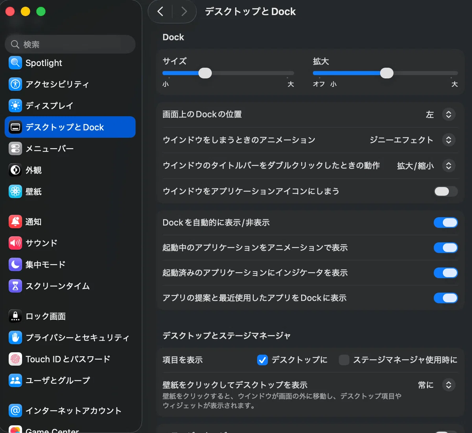Click the 項目を表示 label
This screenshot has height=433, width=472.
tap(183, 360)
